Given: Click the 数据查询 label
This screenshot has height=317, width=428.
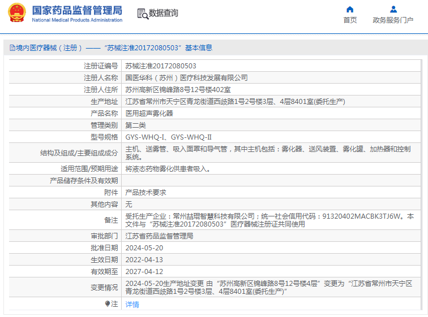Looking at the screenshot, I should tap(163, 13).
